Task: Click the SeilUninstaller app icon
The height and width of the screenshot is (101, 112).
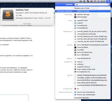Action: [x=75, y=17]
